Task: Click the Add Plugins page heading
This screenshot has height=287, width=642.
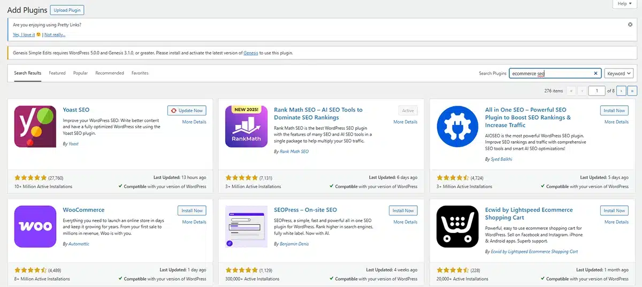Action: (26, 10)
